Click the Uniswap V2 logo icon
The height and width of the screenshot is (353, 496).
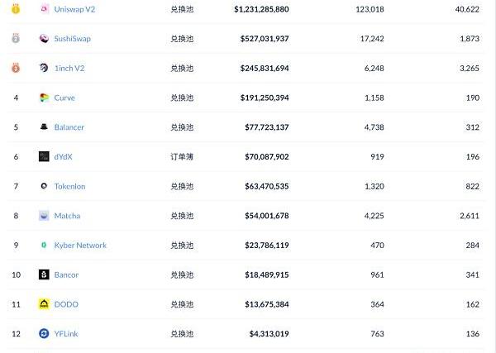tap(44, 9)
